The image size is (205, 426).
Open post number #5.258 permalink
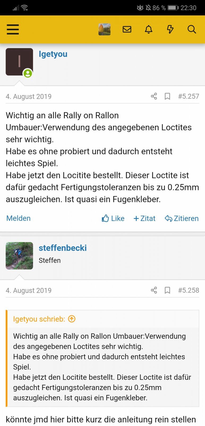click(189, 290)
